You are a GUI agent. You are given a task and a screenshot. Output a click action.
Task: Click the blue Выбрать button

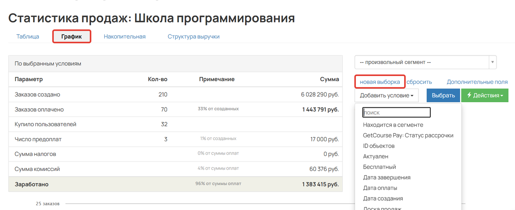(x=443, y=95)
